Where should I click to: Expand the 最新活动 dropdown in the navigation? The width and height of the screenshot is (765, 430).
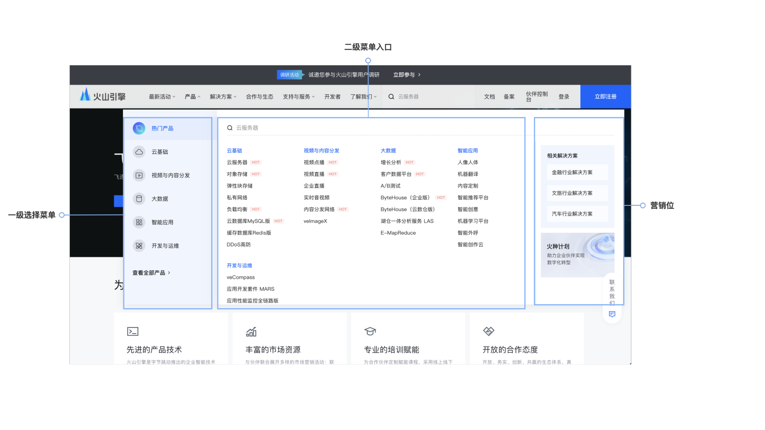[162, 97]
